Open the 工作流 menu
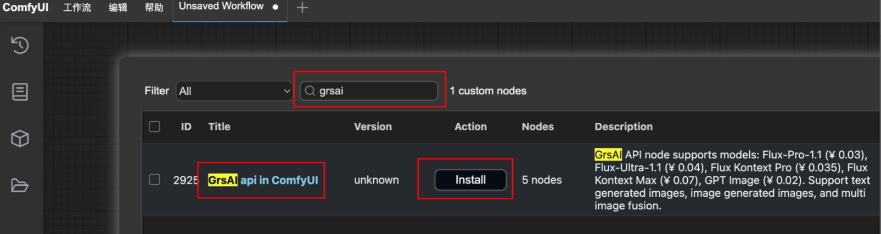881x234 pixels. coord(77,8)
